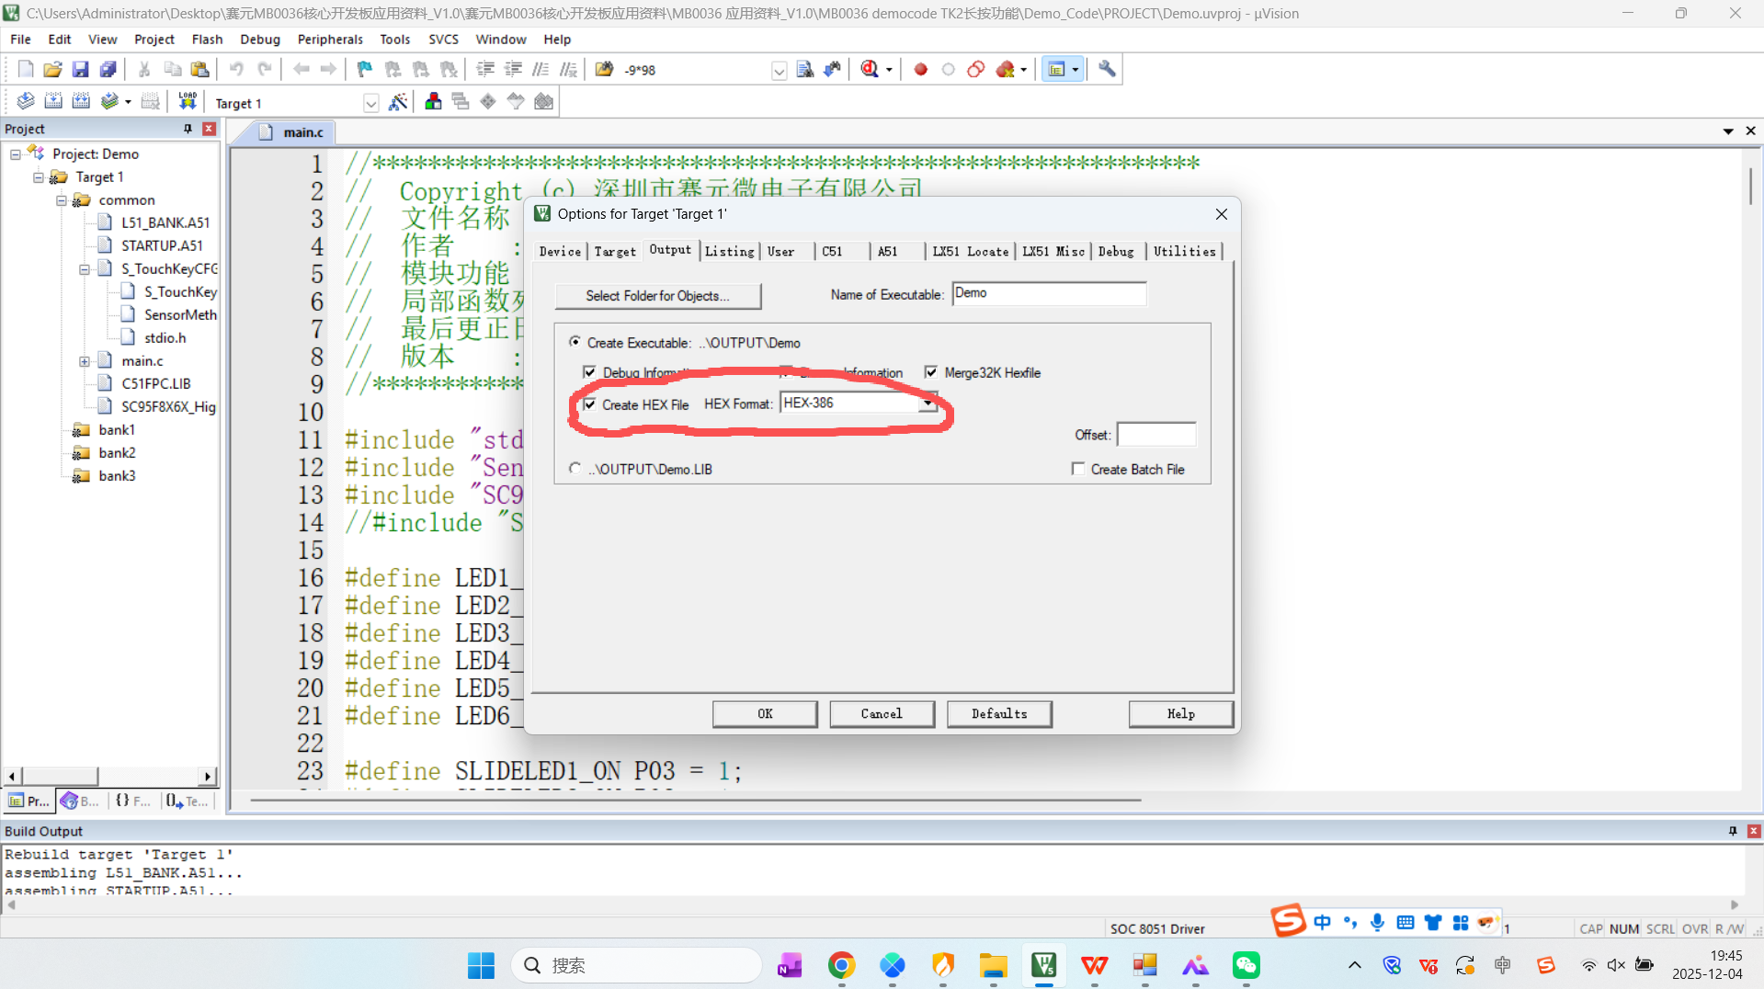
Task: Switch to the Debug tab in options dialog
Action: pyautogui.click(x=1116, y=251)
